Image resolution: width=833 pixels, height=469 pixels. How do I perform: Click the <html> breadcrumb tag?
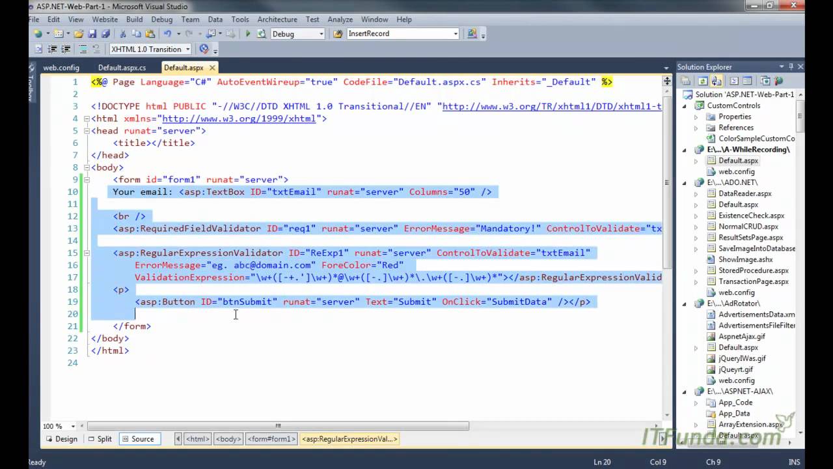tap(198, 439)
